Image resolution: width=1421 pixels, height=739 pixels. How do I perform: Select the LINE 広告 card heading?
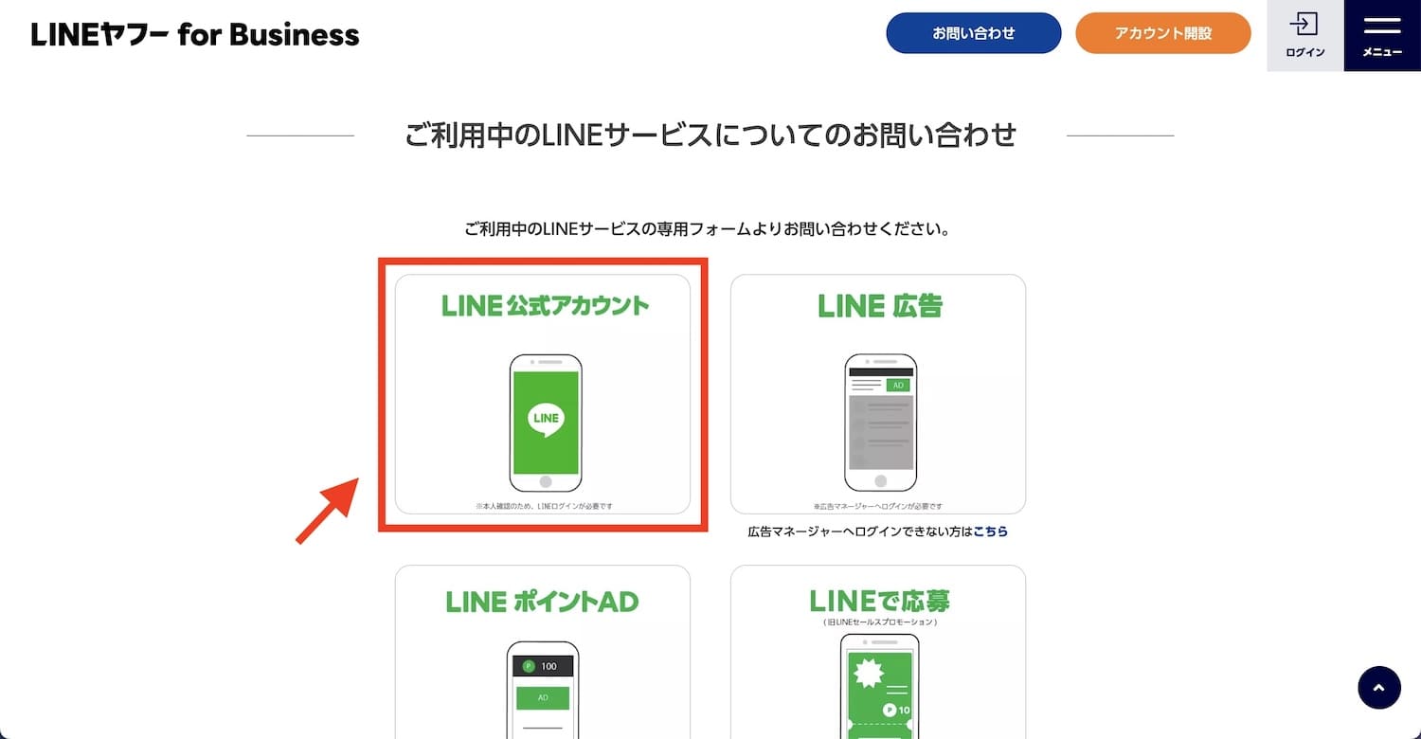[x=880, y=305]
